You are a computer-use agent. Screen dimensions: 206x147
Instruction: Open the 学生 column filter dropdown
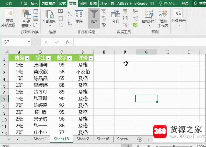coord(48,59)
